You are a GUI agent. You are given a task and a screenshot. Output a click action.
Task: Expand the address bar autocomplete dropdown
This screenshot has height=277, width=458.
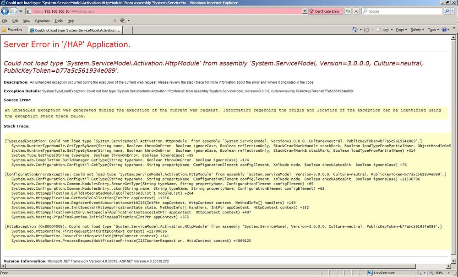click(305, 11)
